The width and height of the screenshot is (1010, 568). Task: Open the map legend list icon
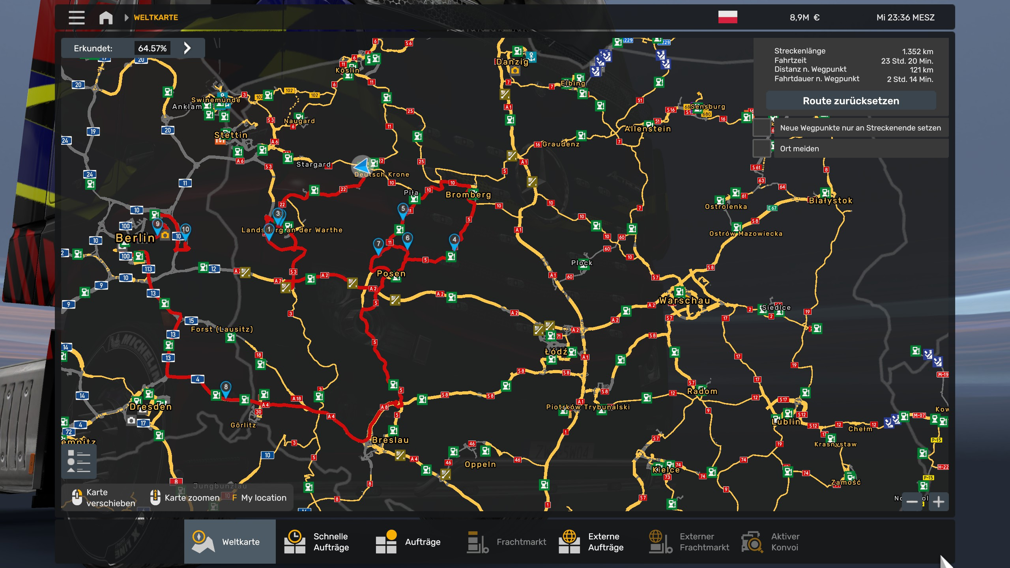[x=79, y=461]
